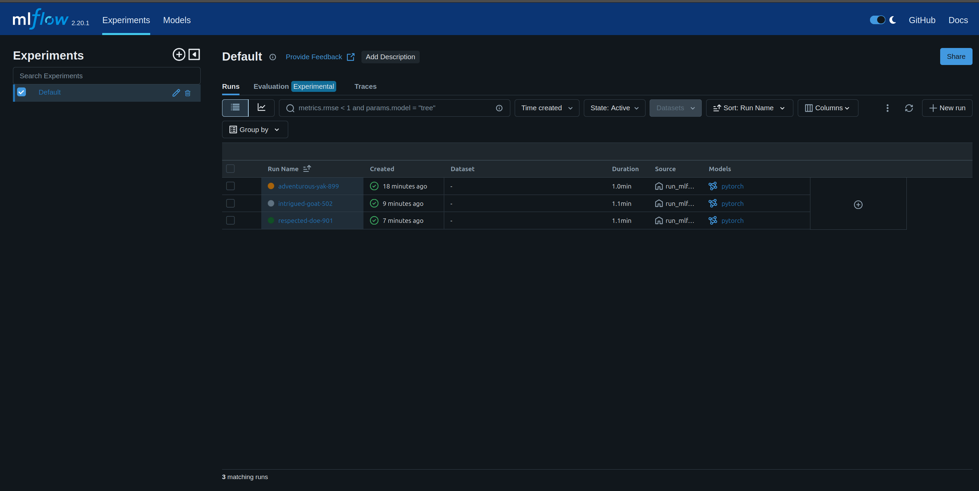The height and width of the screenshot is (491, 979).
Task: Switch to the Traces tab
Action: click(x=365, y=86)
